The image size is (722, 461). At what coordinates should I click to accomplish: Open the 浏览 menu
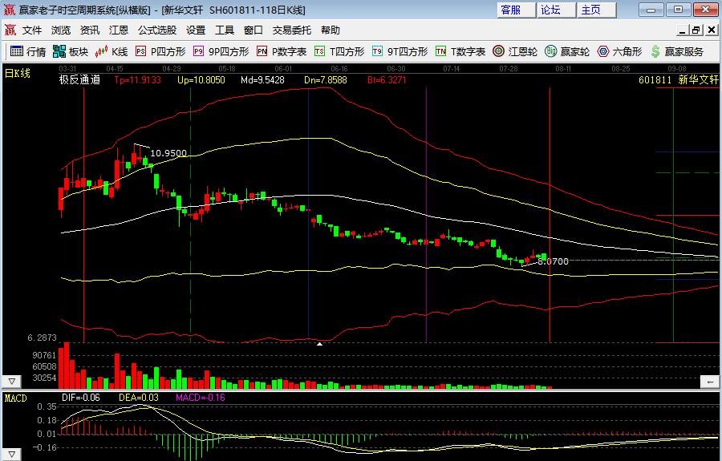coord(61,30)
